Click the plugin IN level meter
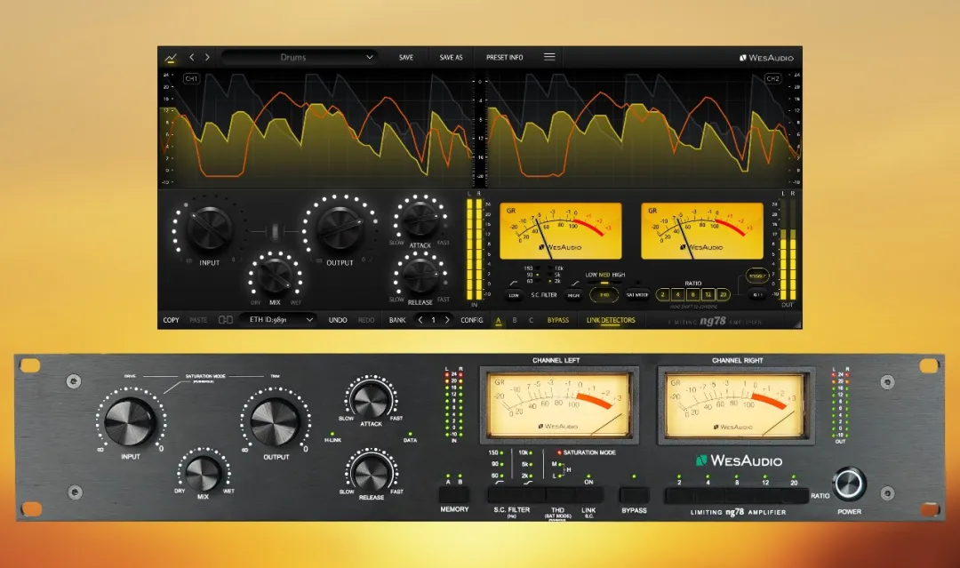Screen dimensions: 960x568 click(475, 249)
